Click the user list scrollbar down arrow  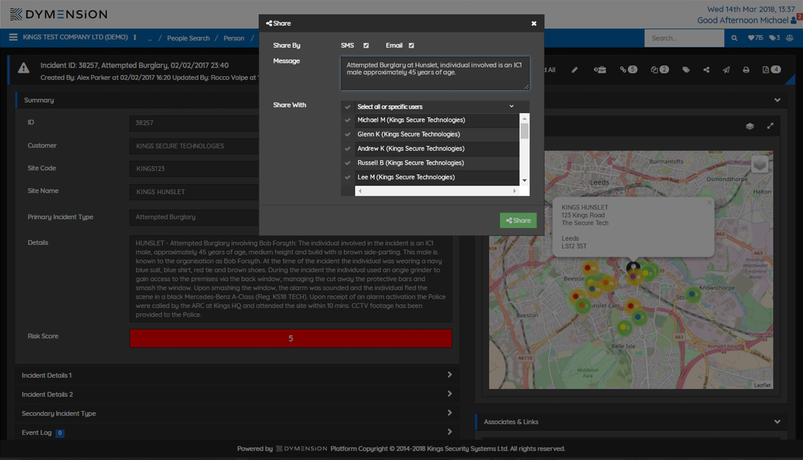click(524, 181)
